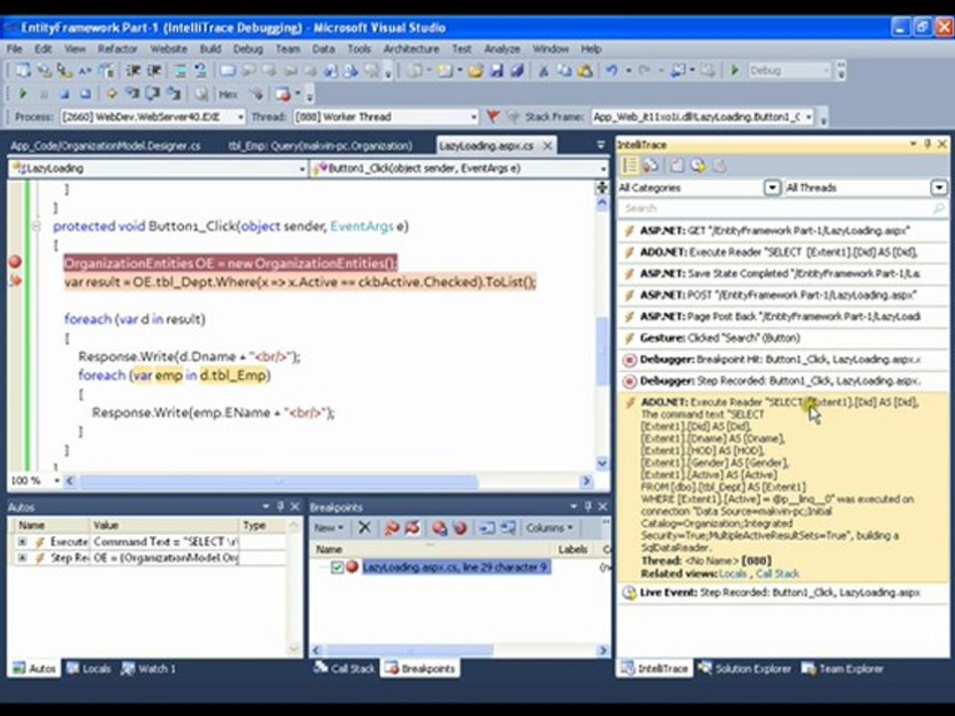Toggle auto-hide pin on Autos panel
955x716 pixels.
click(x=281, y=506)
